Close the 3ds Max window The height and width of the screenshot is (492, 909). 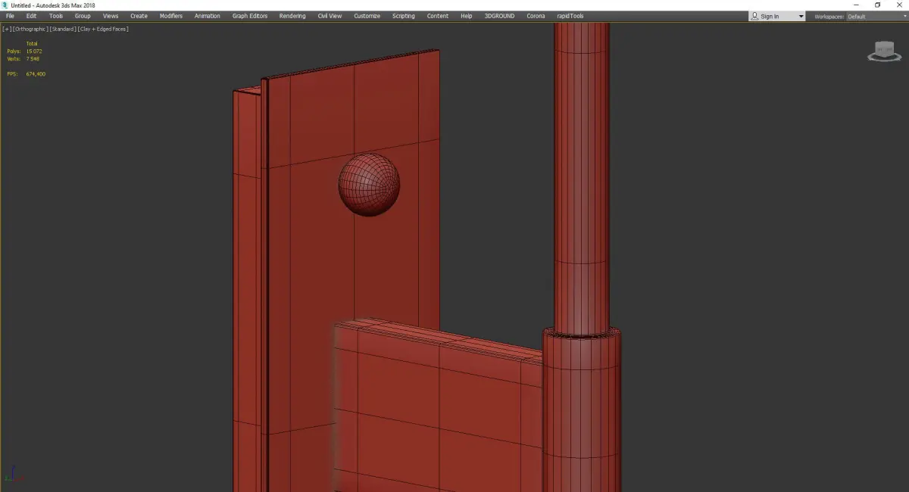point(898,5)
